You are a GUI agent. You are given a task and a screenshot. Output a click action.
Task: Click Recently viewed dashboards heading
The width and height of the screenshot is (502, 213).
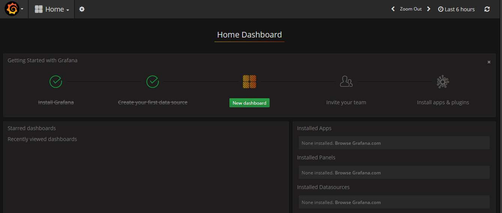[42, 139]
